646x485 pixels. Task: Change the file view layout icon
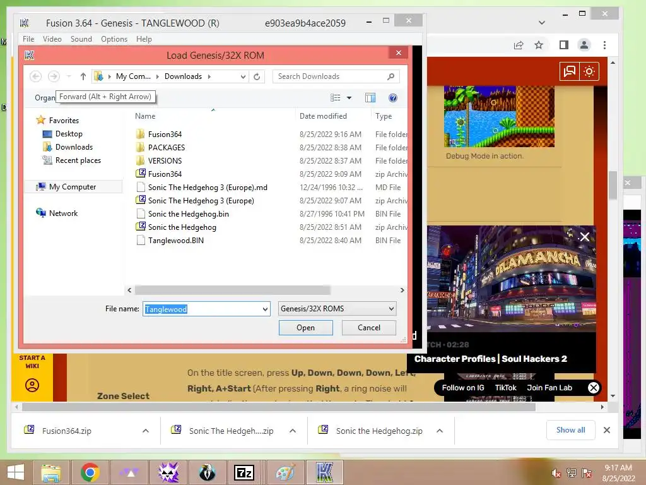336,98
